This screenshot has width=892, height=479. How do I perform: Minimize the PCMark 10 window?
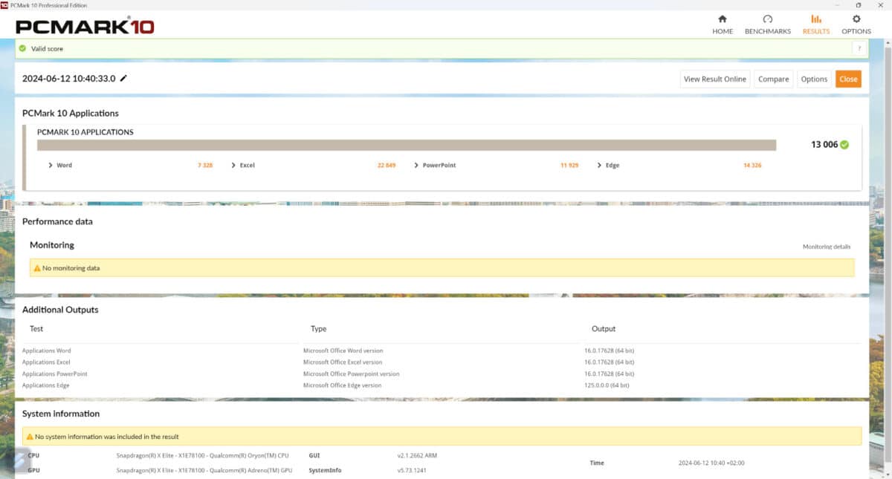838,4
